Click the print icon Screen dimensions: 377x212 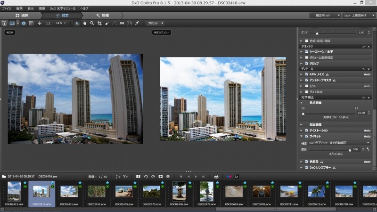click(216, 177)
